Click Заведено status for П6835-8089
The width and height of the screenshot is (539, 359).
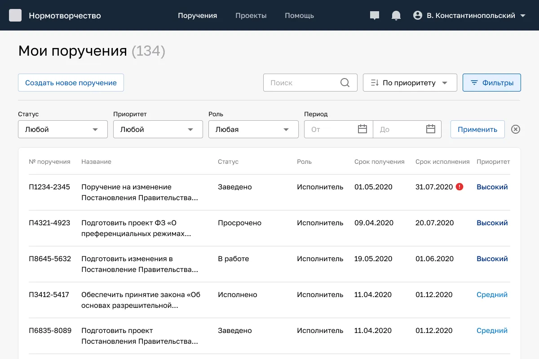pyautogui.click(x=235, y=330)
